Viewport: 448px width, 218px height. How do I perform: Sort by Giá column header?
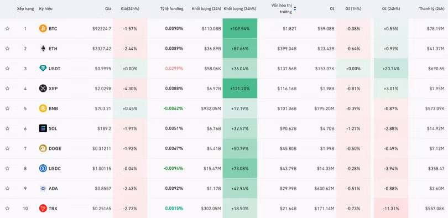coord(108,9)
